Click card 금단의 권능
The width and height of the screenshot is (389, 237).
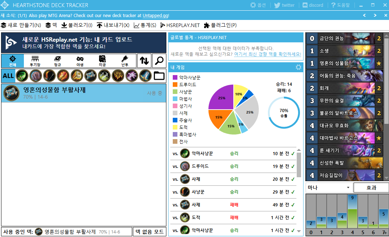[344, 38]
